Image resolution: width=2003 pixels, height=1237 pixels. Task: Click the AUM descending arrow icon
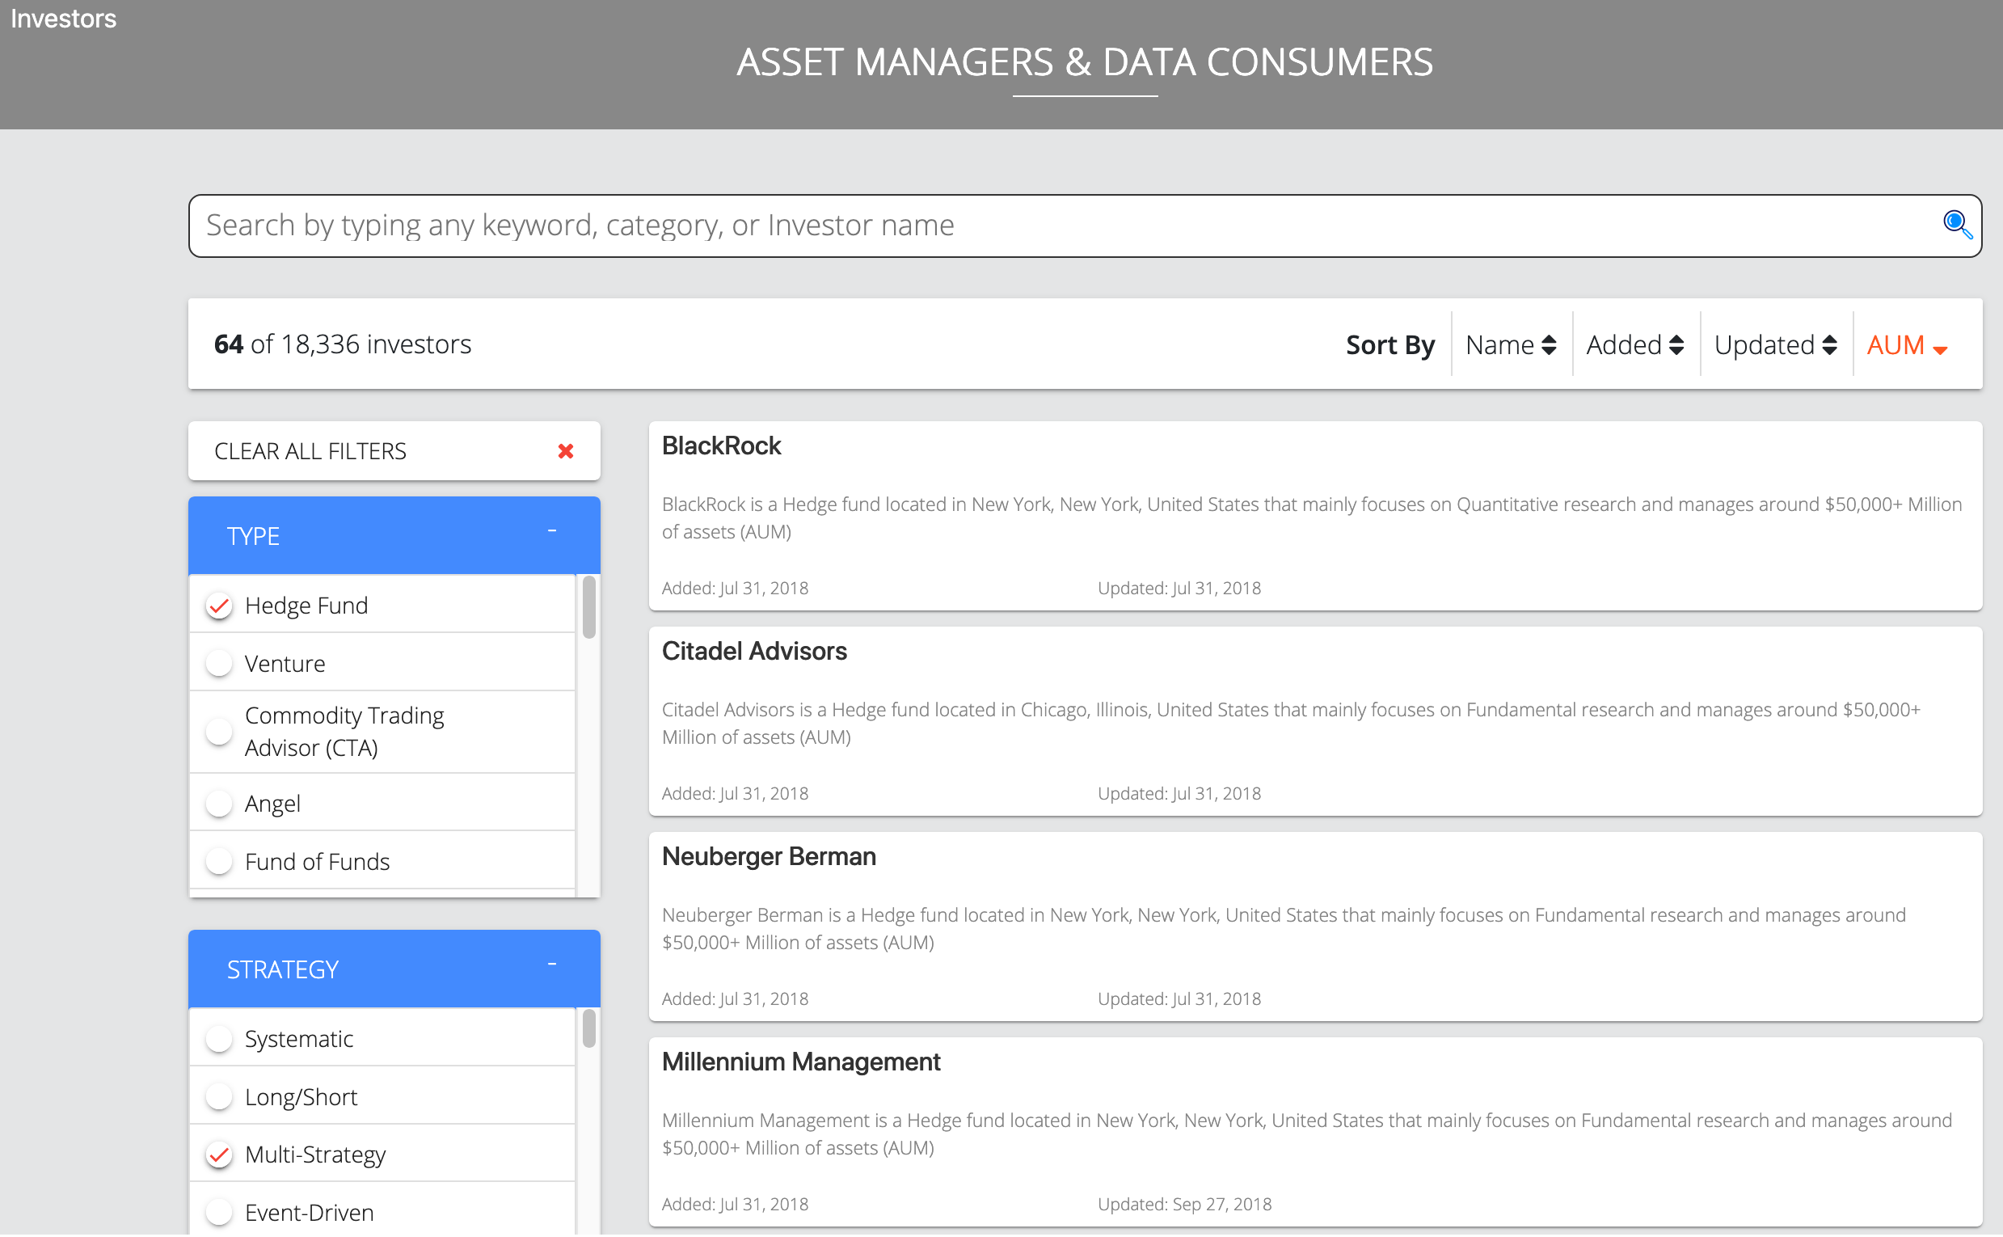(1940, 350)
